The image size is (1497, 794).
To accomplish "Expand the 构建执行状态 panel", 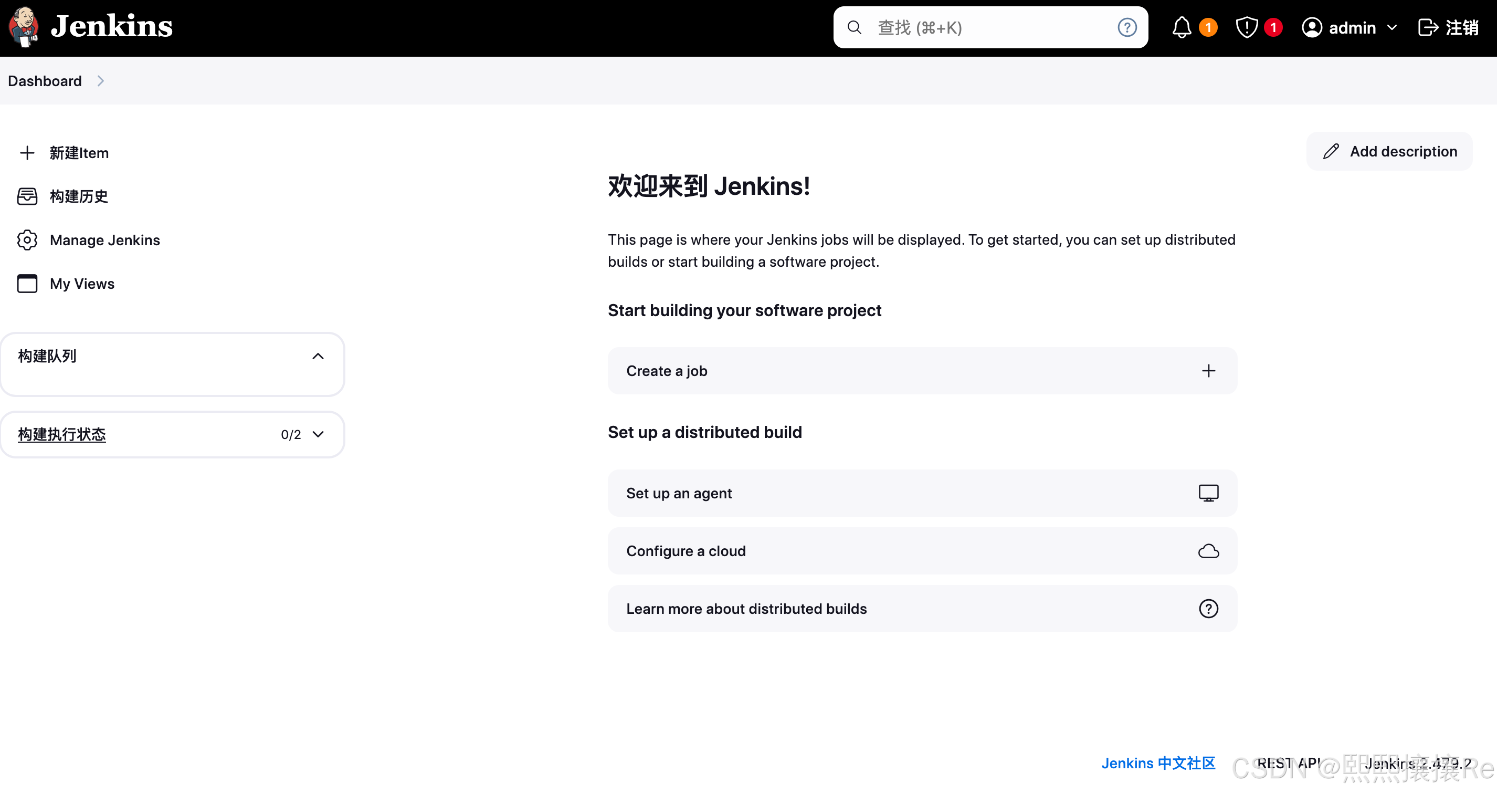I will pos(319,434).
